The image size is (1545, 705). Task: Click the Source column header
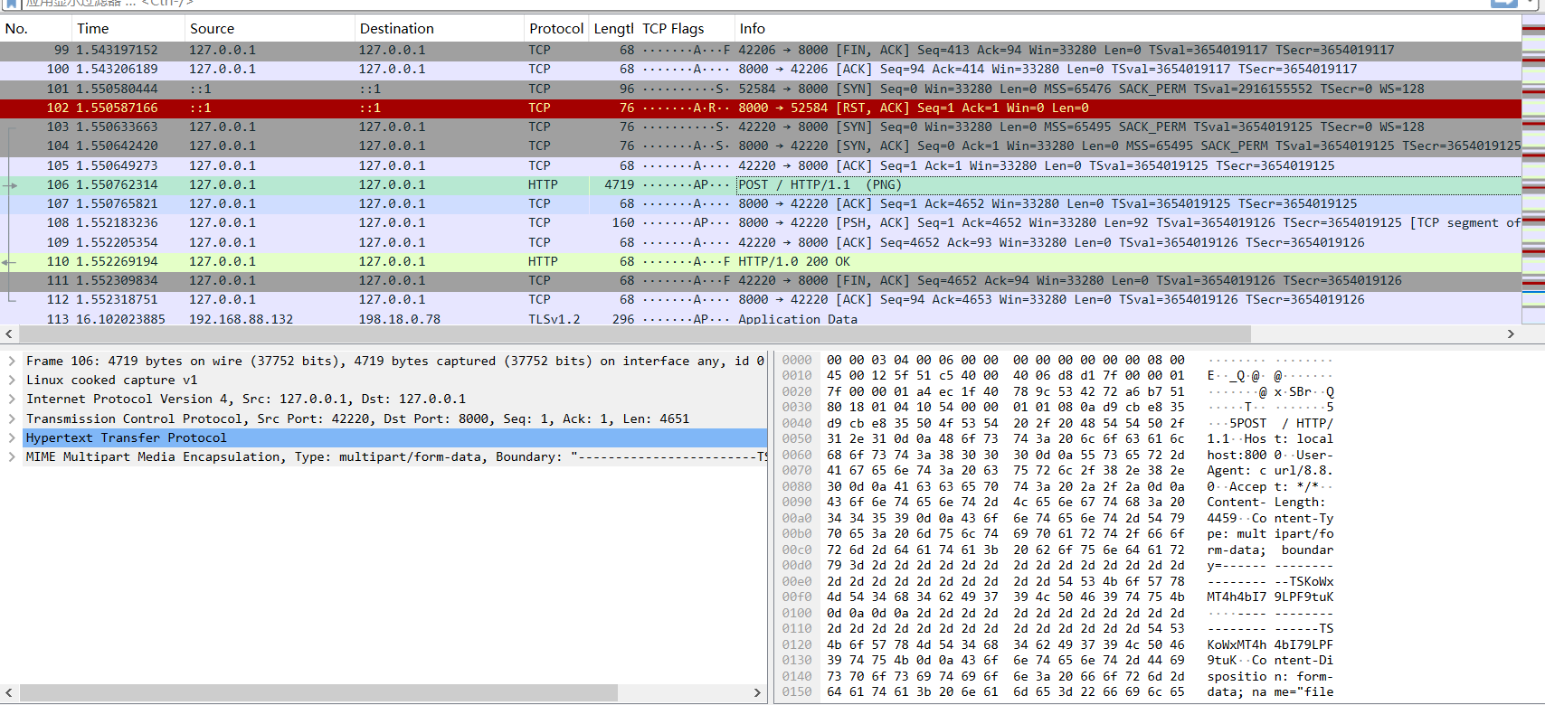pos(270,28)
